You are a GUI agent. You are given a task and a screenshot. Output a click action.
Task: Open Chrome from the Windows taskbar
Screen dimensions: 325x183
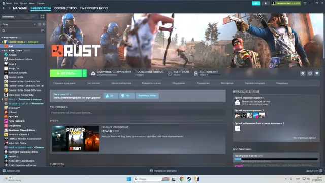182,179
